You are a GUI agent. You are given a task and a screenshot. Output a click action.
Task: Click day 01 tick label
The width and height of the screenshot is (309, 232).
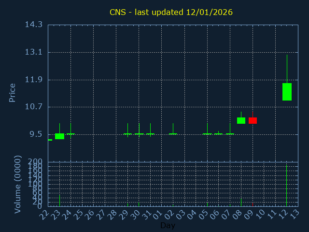tap(159, 215)
